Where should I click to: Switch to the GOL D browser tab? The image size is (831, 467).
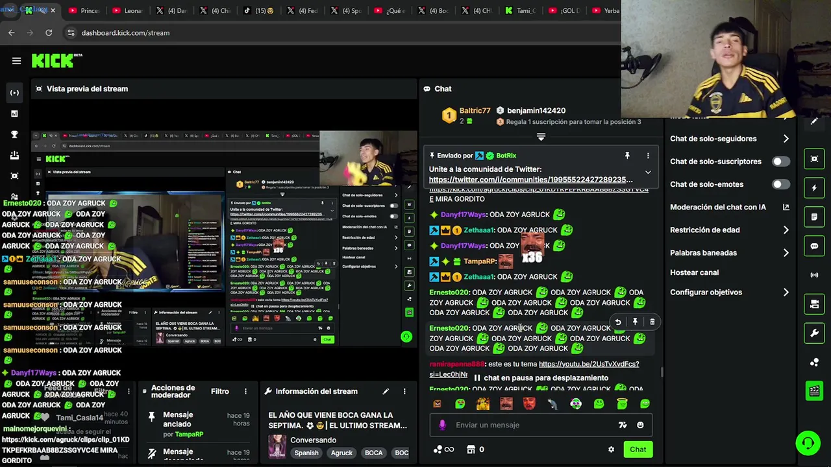coord(565,10)
